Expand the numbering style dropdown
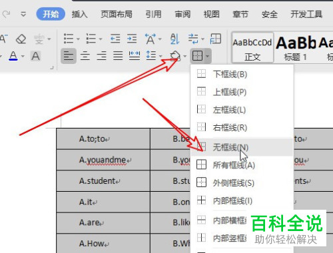The image size is (333, 253). pos(101,39)
